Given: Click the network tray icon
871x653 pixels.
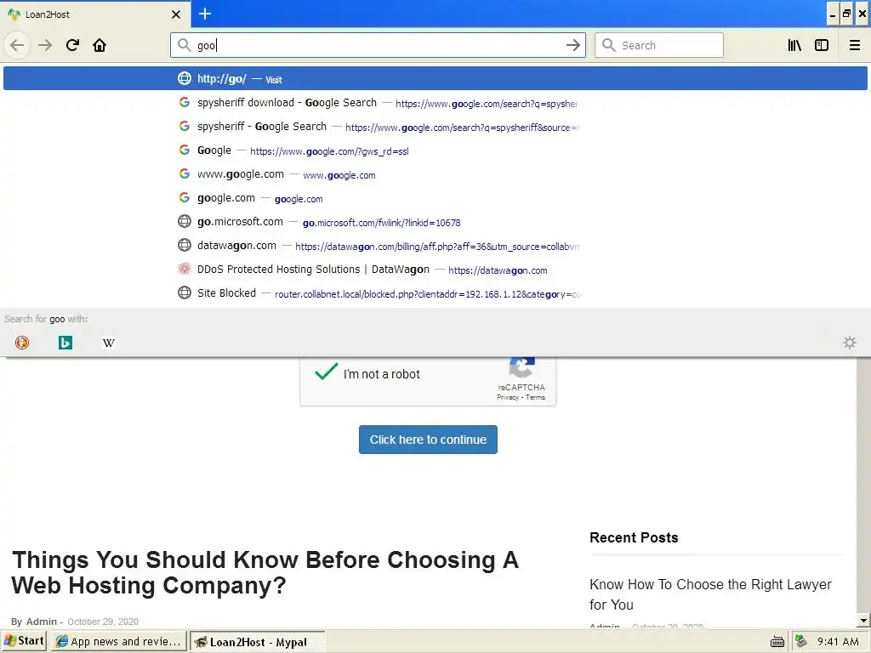Looking at the screenshot, I should pyautogui.click(x=800, y=641).
